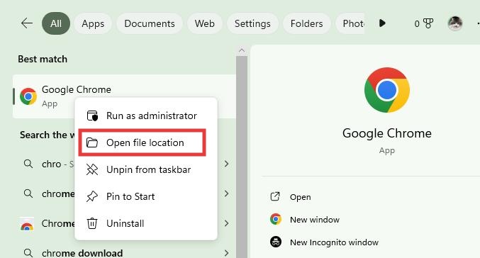Expand the Chrome app result chevron

227,223
